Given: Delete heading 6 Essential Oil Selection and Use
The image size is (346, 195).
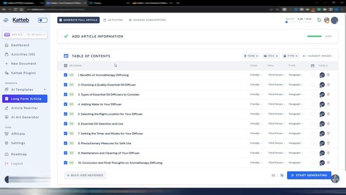Looking at the screenshot, I should coord(328,123).
